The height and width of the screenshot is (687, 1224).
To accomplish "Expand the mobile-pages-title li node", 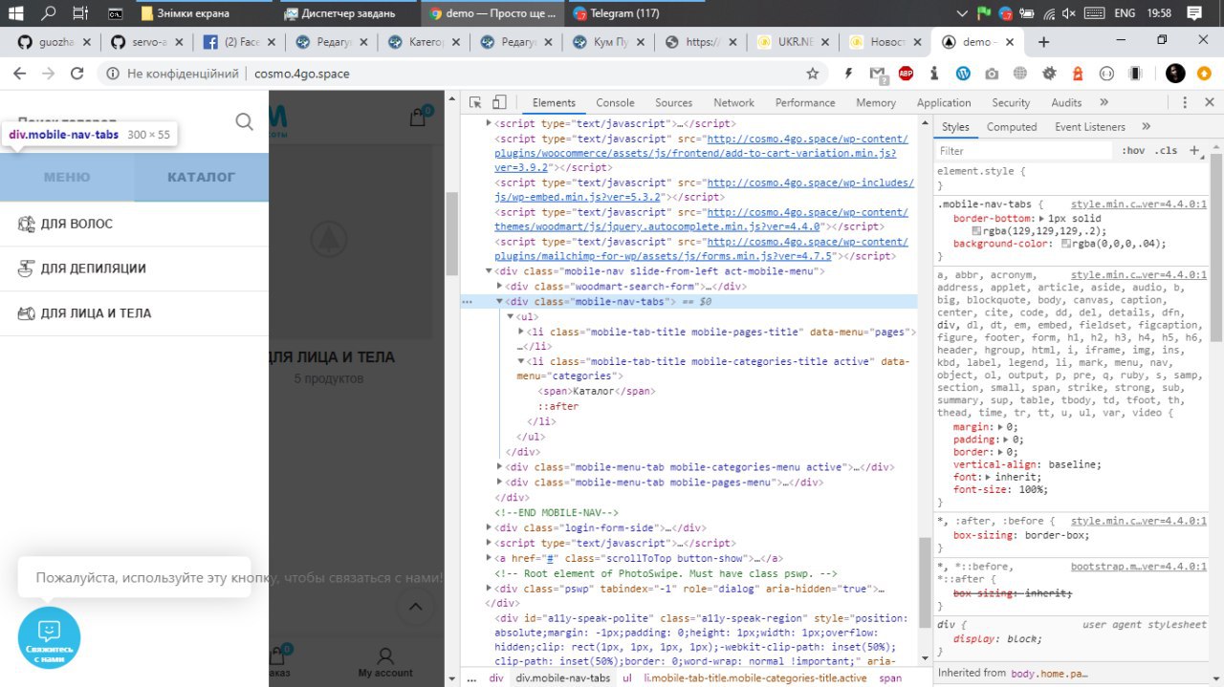I will pyautogui.click(x=522, y=332).
